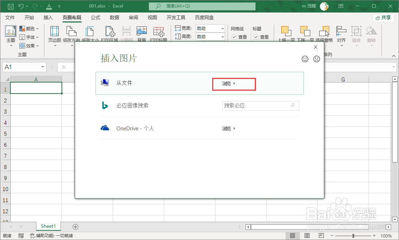The height and width of the screenshot is (240, 399).
Task: Switch to Normal view in status bar
Action: point(293,236)
